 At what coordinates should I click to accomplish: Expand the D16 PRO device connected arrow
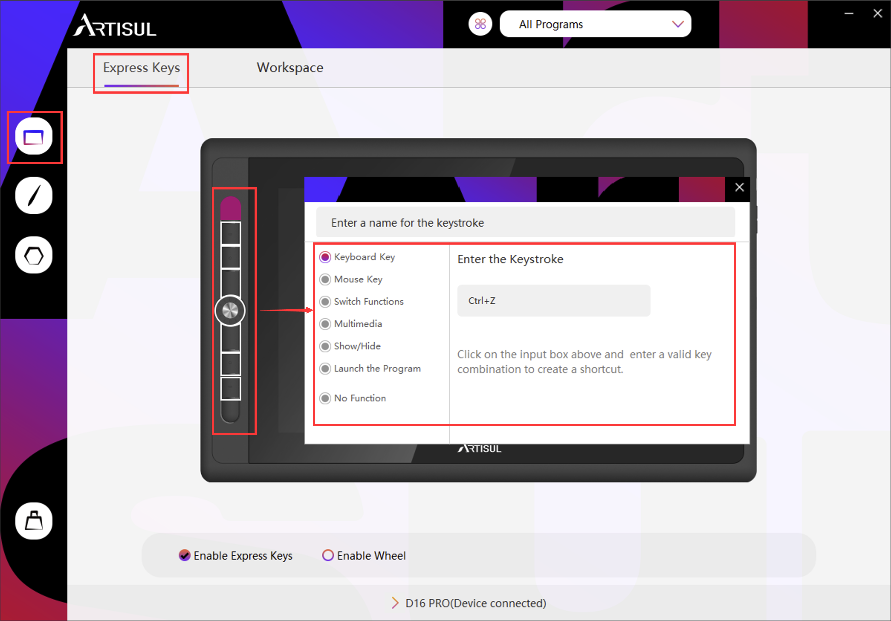coord(395,603)
